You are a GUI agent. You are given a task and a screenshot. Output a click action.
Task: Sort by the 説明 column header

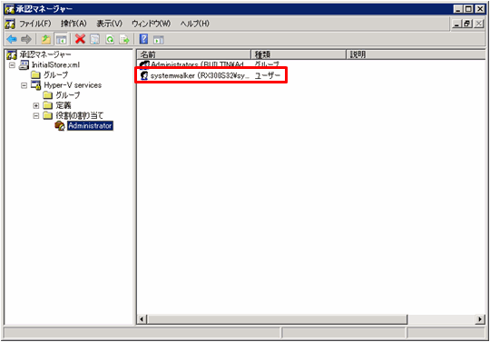[x=416, y=54]
